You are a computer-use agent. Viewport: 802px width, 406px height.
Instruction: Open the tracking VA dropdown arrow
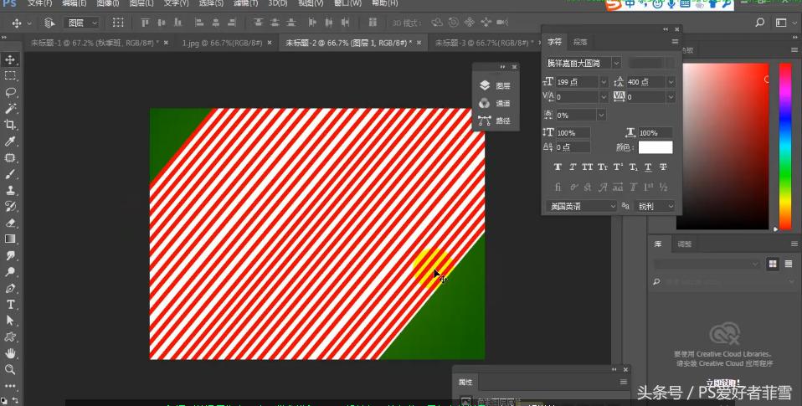(x=671, y=96)
